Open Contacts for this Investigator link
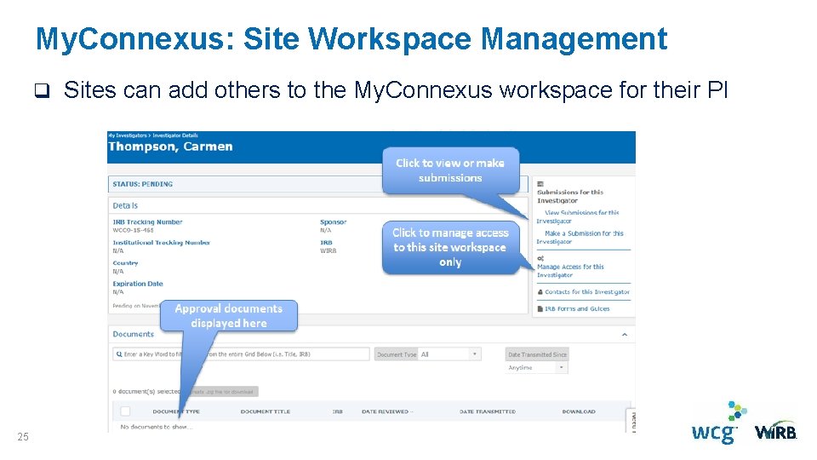This screenshot has width=817, height=460. pyautogui.click(x=587, y=292)
